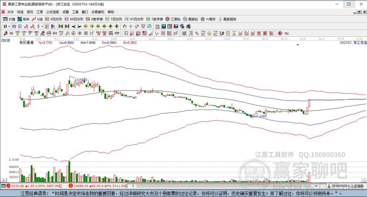Select the red fan lines tool
The width and height of the screenshot is (367, 197).
pos(132,33)
